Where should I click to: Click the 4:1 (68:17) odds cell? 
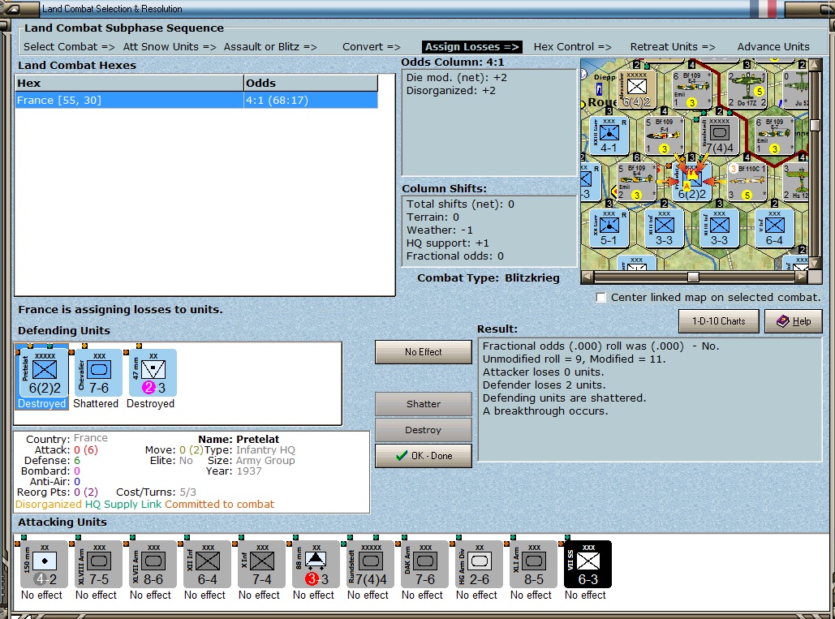[311, 100]
